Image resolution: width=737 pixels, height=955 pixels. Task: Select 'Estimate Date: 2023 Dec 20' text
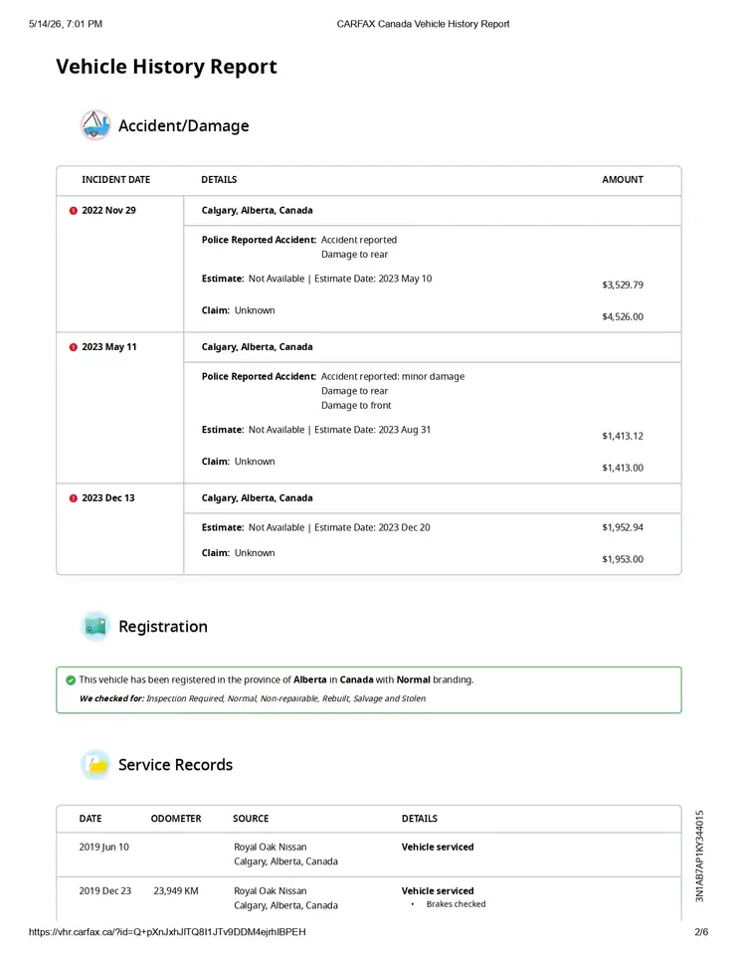pos(372,527)
